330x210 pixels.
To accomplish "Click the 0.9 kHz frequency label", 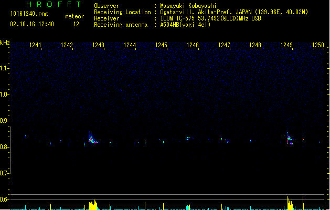I will (x=4, y=121).
